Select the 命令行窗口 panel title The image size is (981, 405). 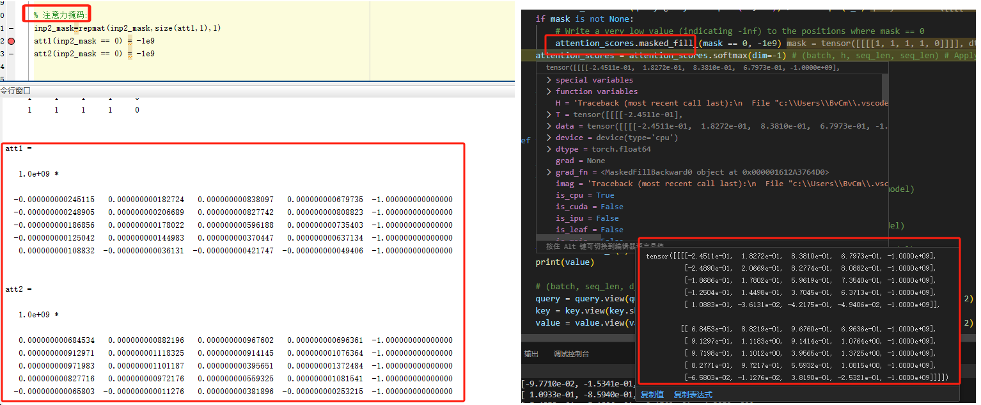(15, 91)
